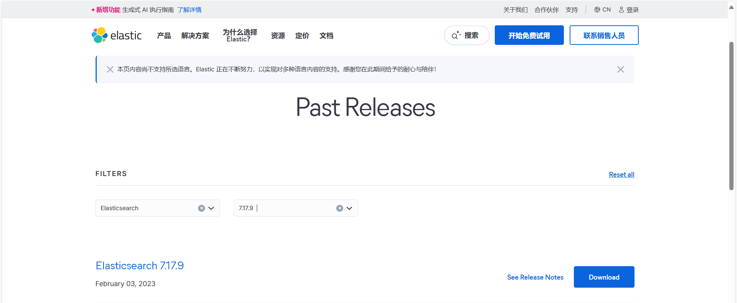Open Elasticsearch 7.17.9 release title link
The width and height of the screenshot is (737, 303).
click(x=140, y=265)
